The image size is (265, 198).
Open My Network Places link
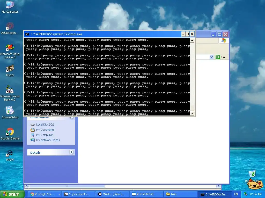coord(48,140)
